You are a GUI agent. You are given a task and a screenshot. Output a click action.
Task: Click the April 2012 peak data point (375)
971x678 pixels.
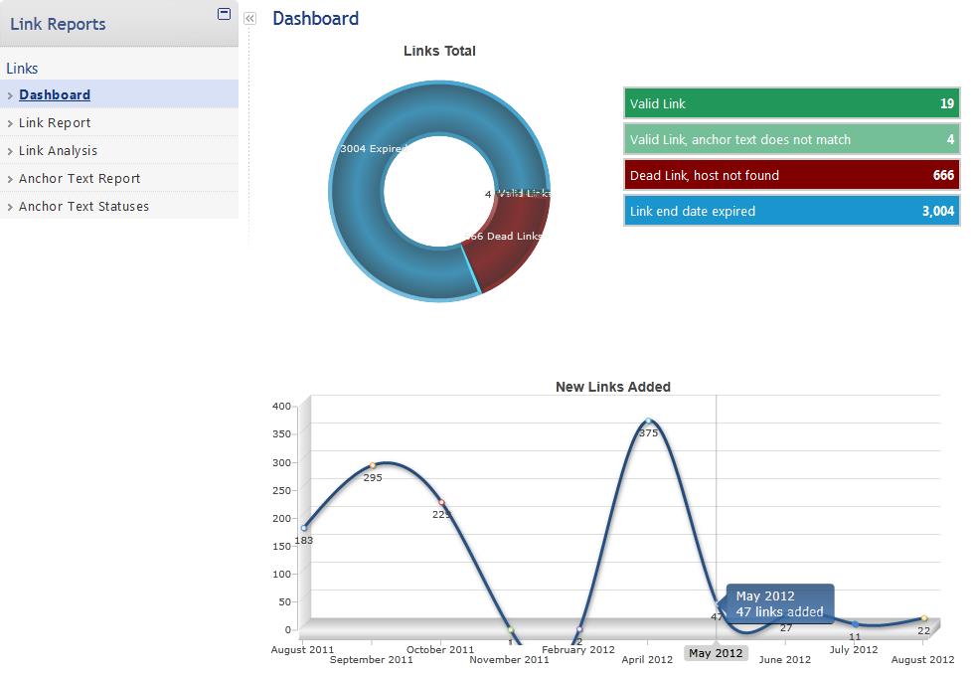[x=648, y=422]
